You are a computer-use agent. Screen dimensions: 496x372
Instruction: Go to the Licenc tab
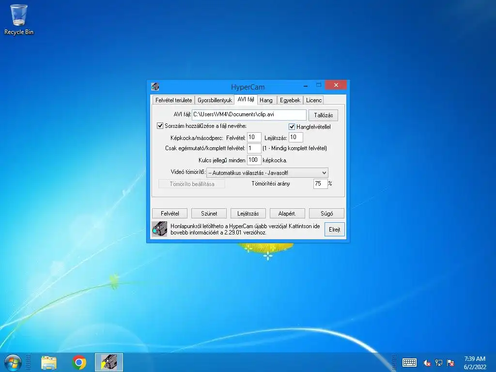click(x=314, y=100)
